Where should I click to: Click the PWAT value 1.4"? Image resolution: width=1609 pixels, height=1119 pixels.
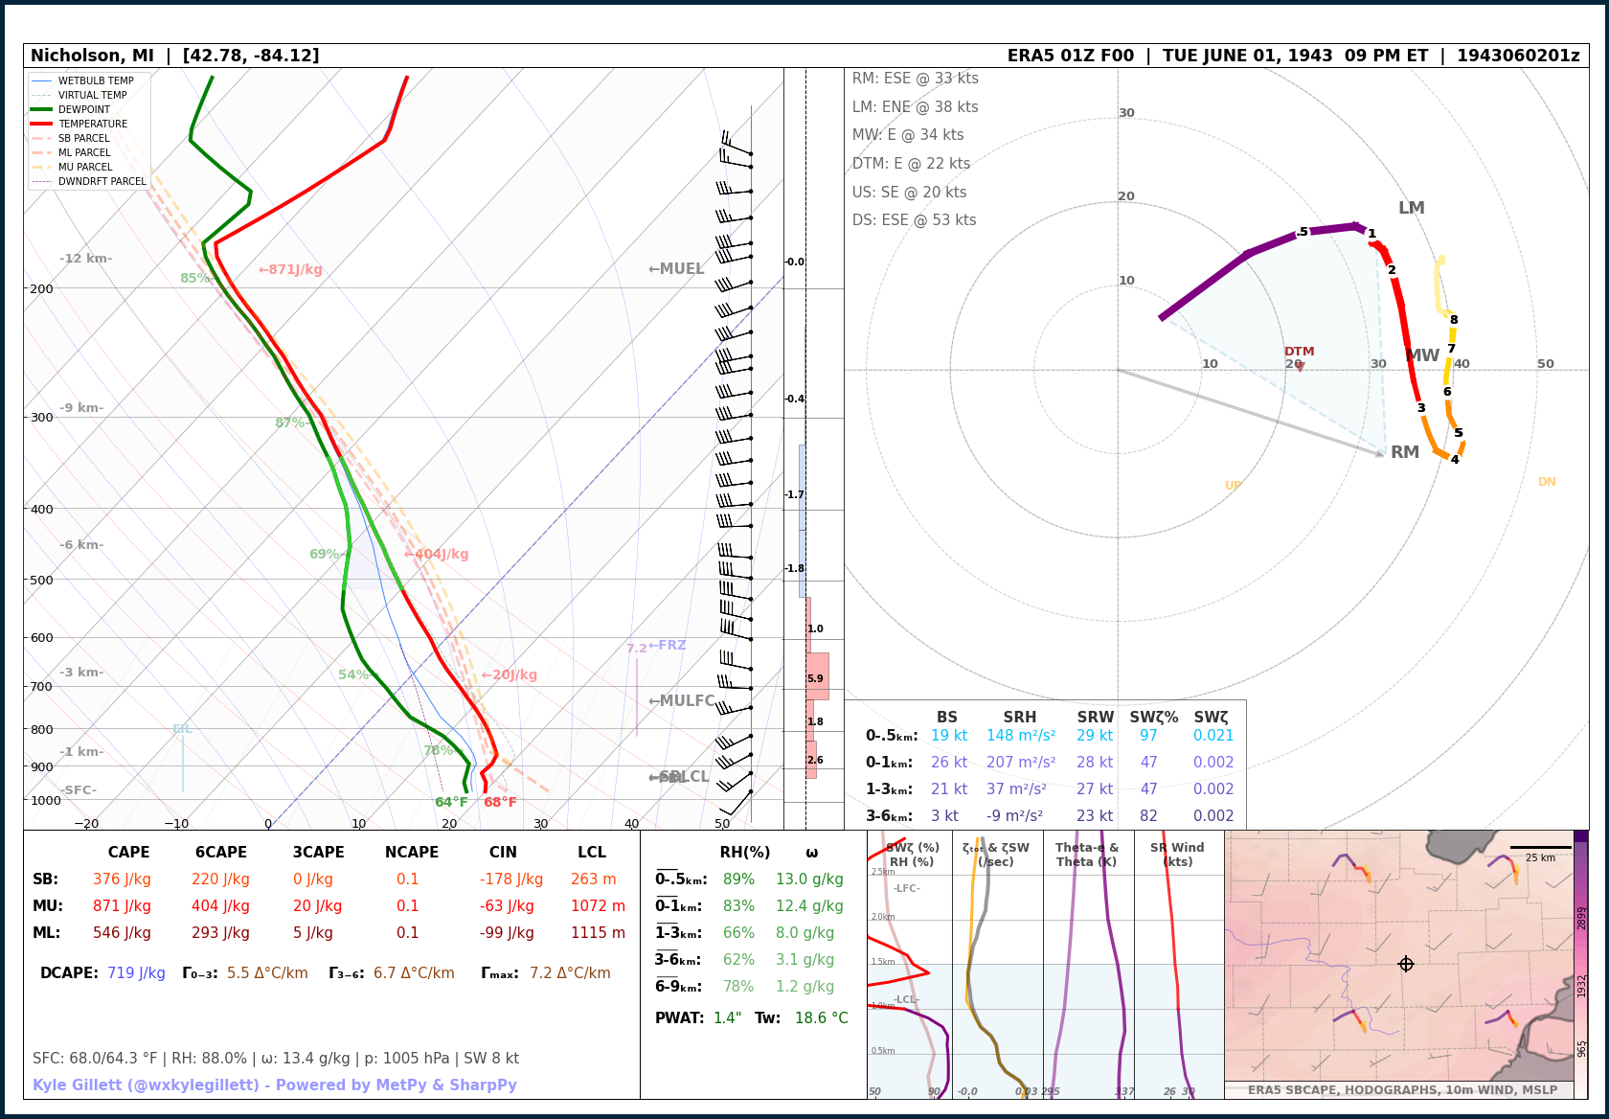(x=727, y=1018)
